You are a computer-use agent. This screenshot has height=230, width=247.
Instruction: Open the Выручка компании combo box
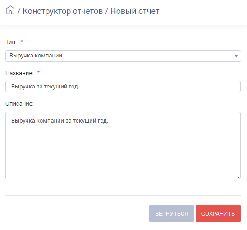(x=123, y=56)
